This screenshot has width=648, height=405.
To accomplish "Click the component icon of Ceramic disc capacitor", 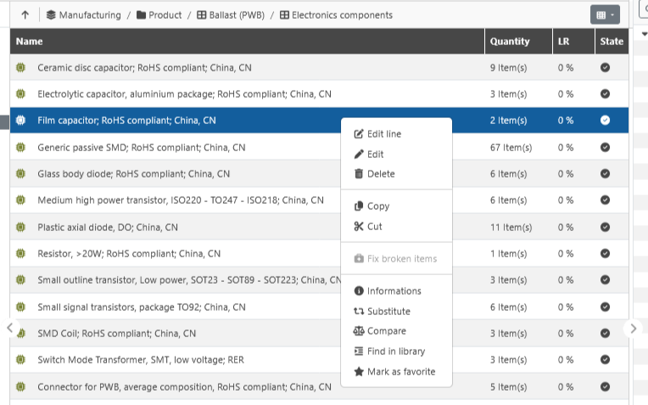I will [20, 67].
